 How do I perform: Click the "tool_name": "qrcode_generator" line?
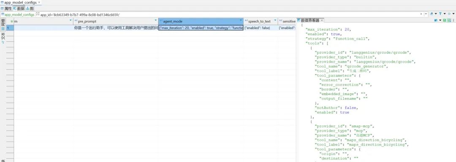(x=352, y=66)
